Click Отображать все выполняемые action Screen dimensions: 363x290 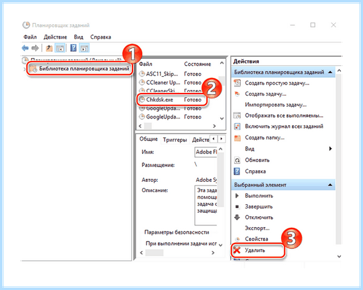[284, 115]
